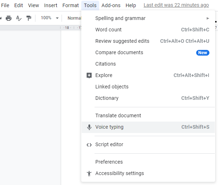
Task: Click the print icon in toolbar
Action: (x=9, y=18)
